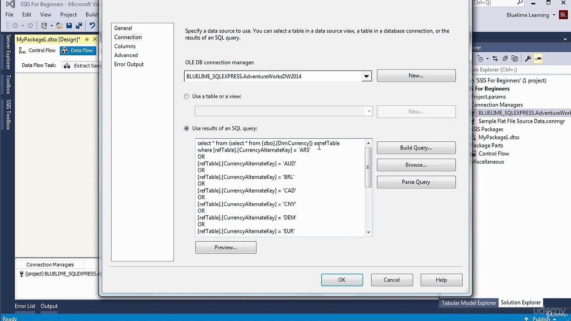Click the Help button
Viewport: 571px width, 321px height.
coord(441,280)
